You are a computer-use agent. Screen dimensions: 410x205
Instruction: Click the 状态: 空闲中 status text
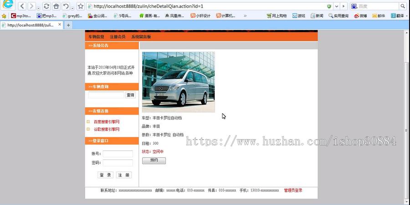pos(153,151)
